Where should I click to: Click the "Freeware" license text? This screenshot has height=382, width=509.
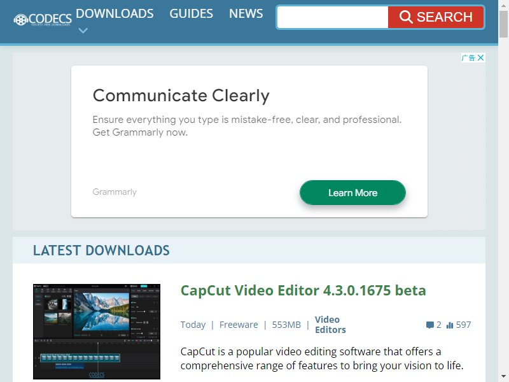239,325
